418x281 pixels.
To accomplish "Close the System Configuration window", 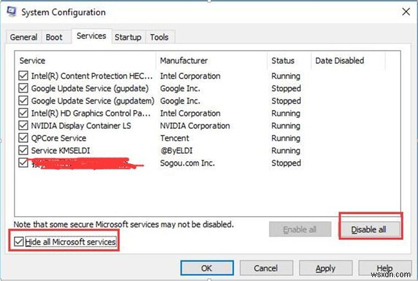I will click(404, 12).
